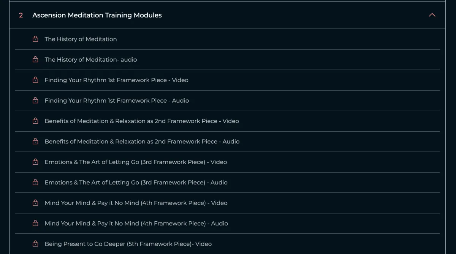Open Emotions & Art of Letting Go Video
The image size is (456, 254).
pos(136,162)
